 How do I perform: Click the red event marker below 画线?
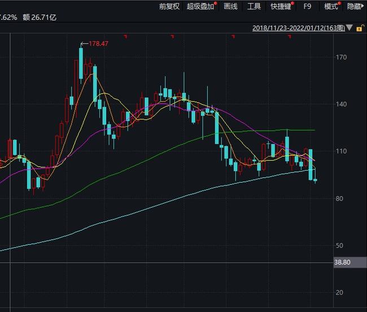point(233,36)
